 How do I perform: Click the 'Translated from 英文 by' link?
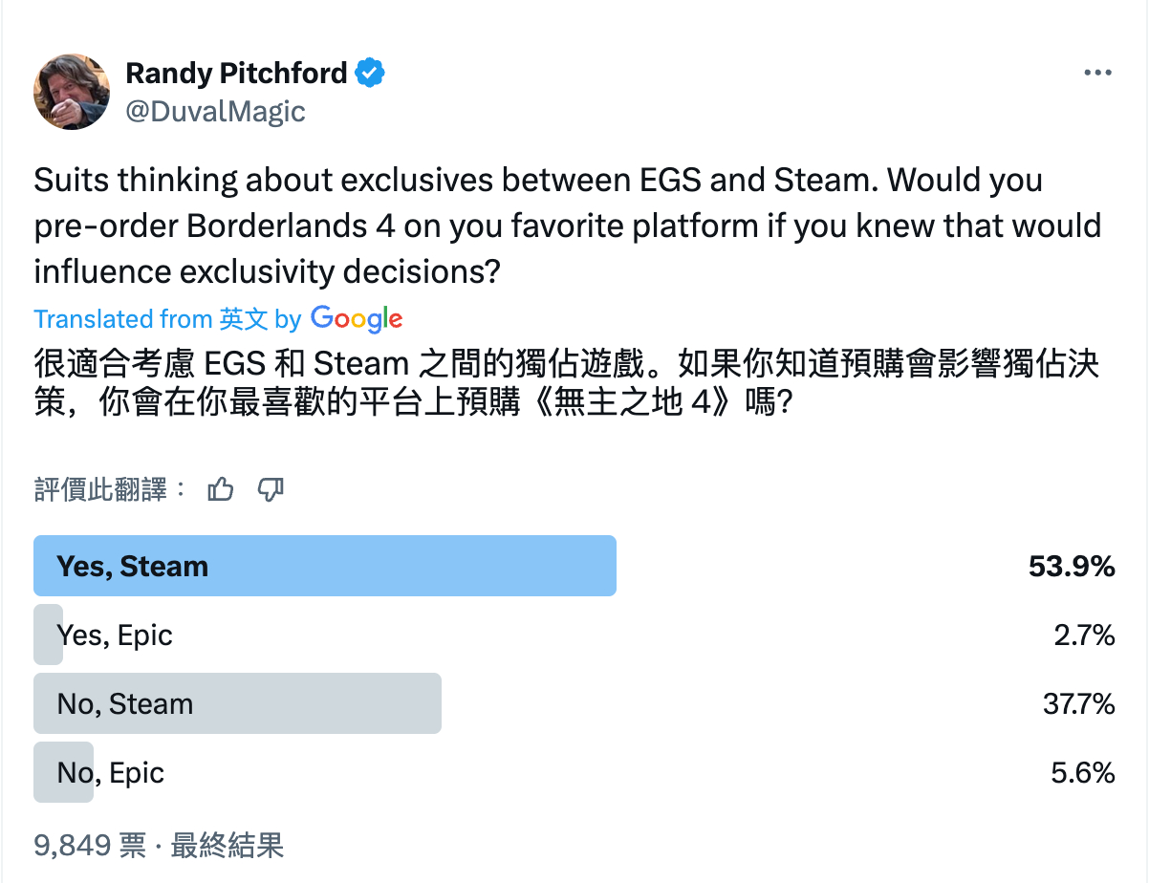(x=167, y=319)
